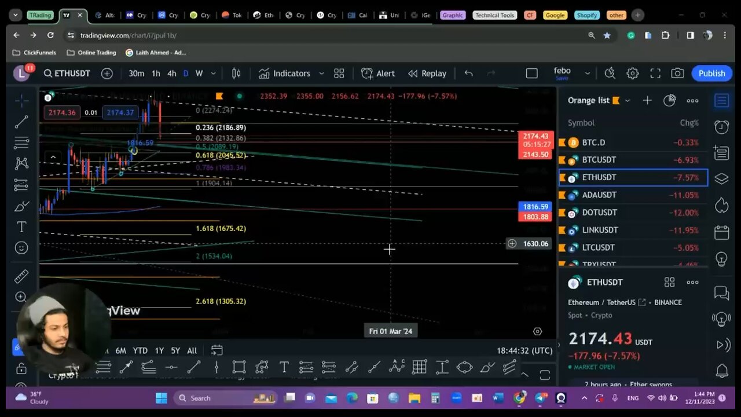Select DOTUSDT in the watchlist
Viewport: 741px width, 417px height.
(x=633, y=213)
